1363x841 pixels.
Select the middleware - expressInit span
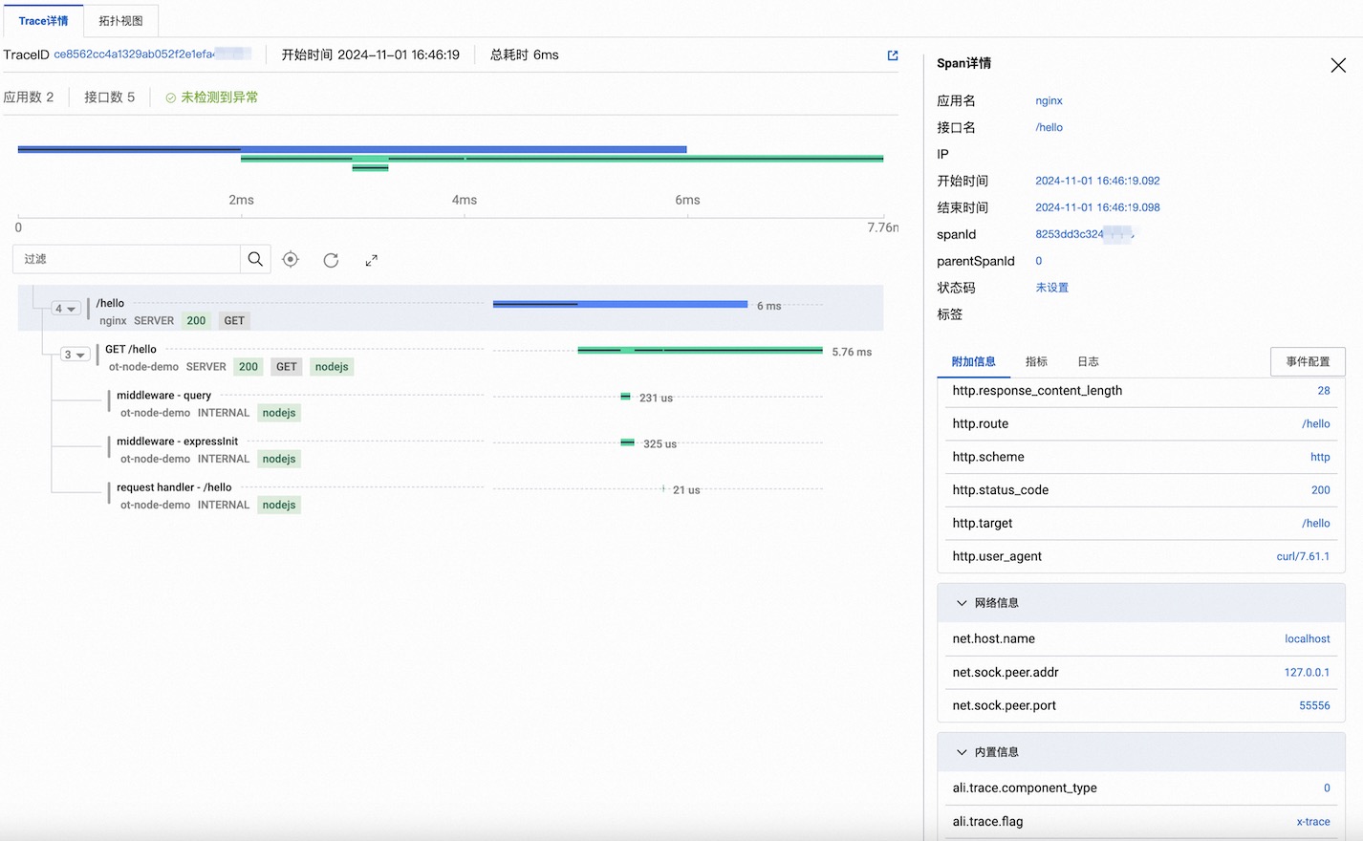[x=178, y=441]
